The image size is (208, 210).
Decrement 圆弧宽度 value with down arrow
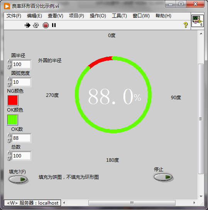(x=9, y=85)
